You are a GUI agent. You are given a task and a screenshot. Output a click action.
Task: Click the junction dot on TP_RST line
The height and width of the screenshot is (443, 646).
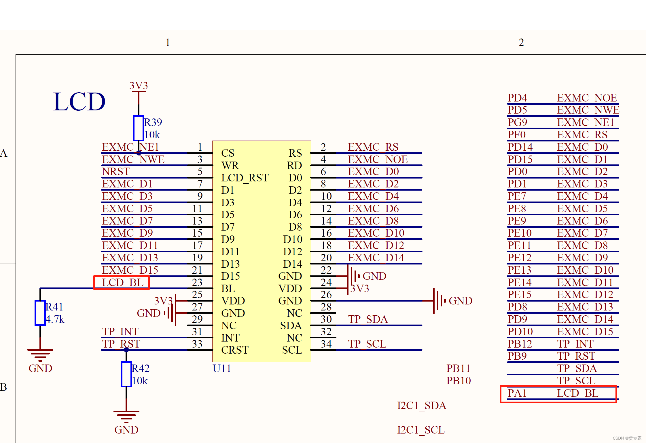tap(126, 350)
